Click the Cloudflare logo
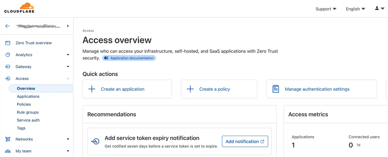Image resolution: width=388 pixels, height=157 pixels. tap(19, 8)
